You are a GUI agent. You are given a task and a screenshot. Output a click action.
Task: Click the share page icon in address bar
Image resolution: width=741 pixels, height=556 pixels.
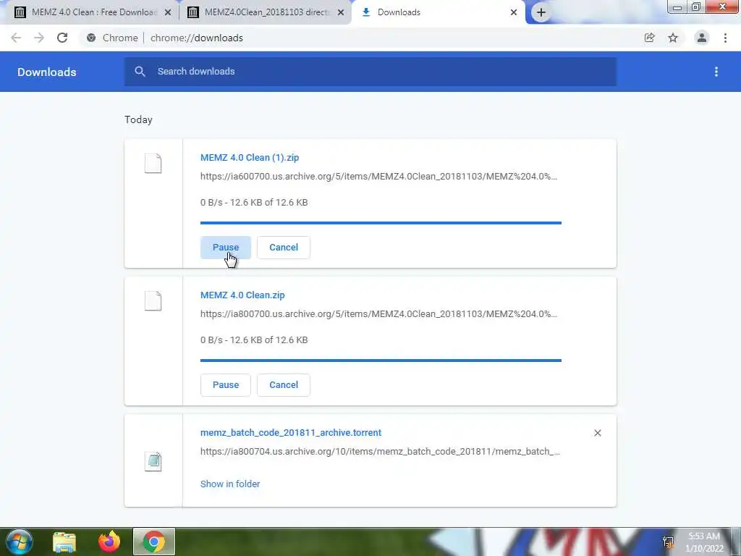649,38
